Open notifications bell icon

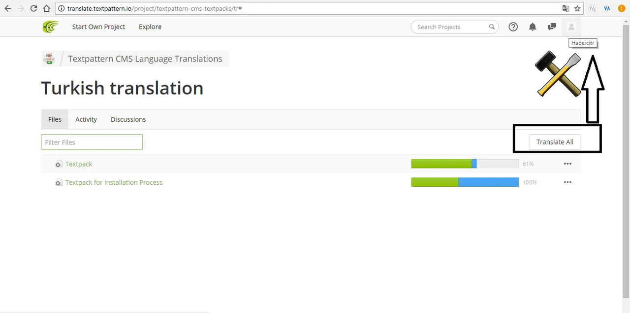[533, 27]
